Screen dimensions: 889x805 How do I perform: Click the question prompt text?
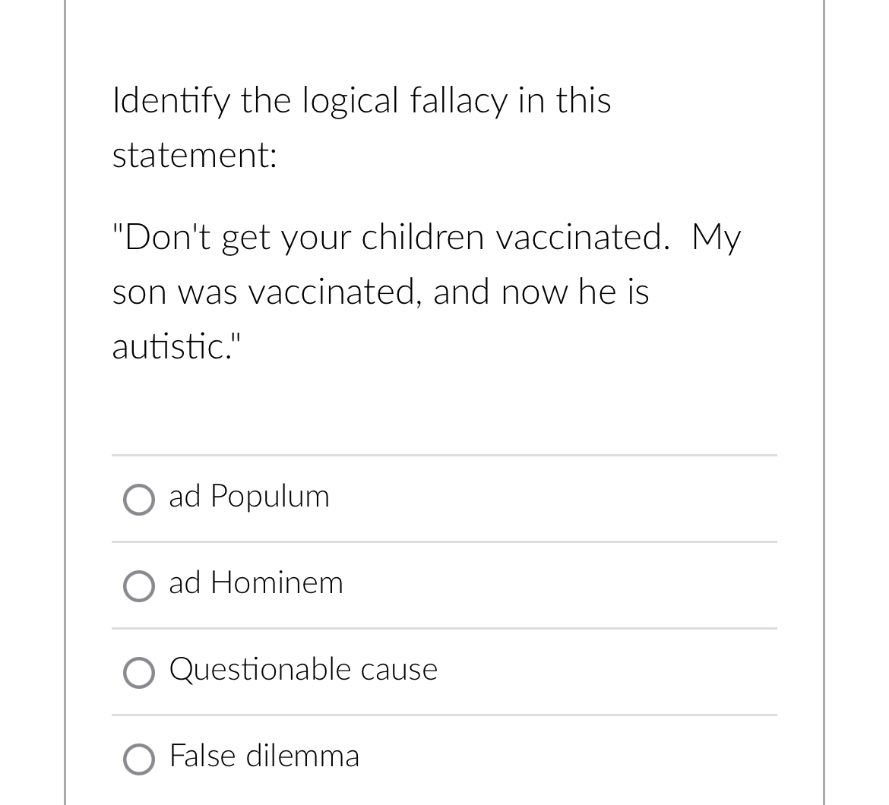[x=362, y=128]
